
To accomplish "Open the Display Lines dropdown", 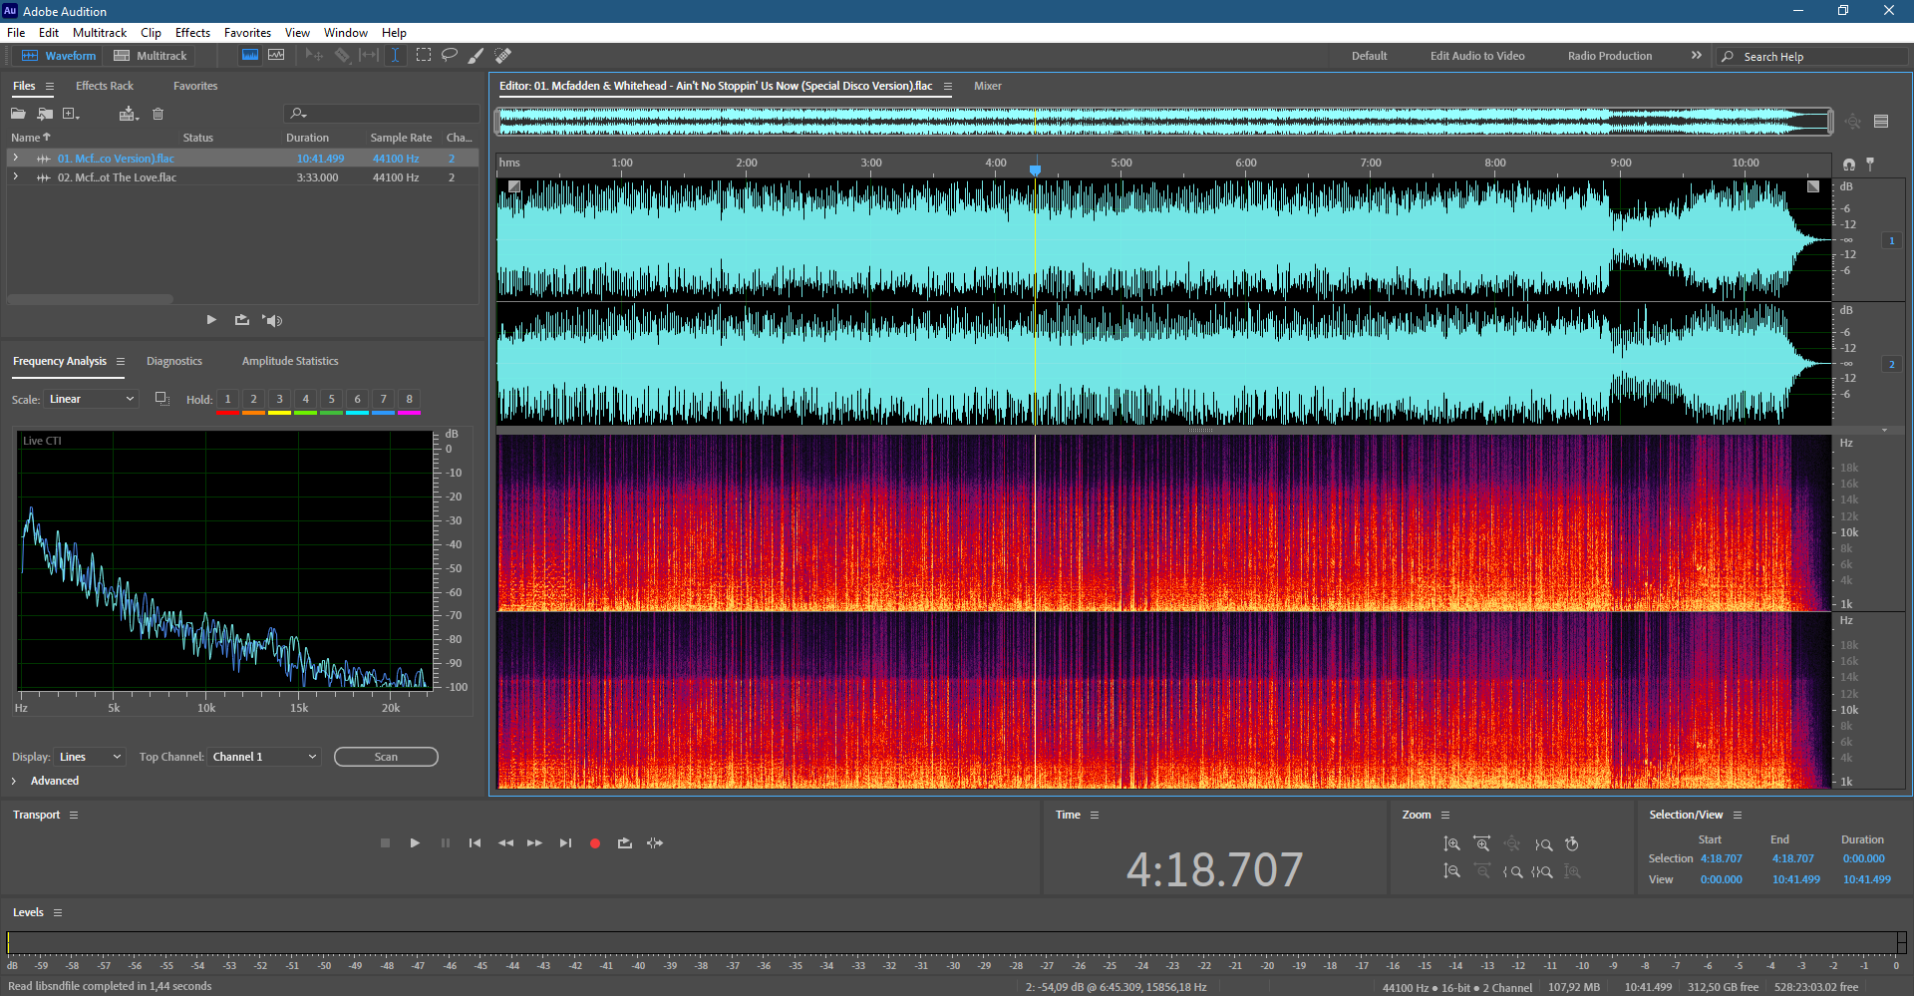I will click(x=90, y=757).
